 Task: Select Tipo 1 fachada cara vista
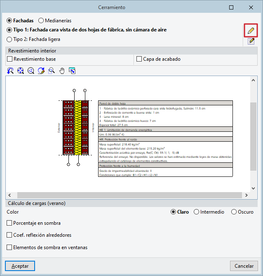pyautogui.click(x=87, y=30)
